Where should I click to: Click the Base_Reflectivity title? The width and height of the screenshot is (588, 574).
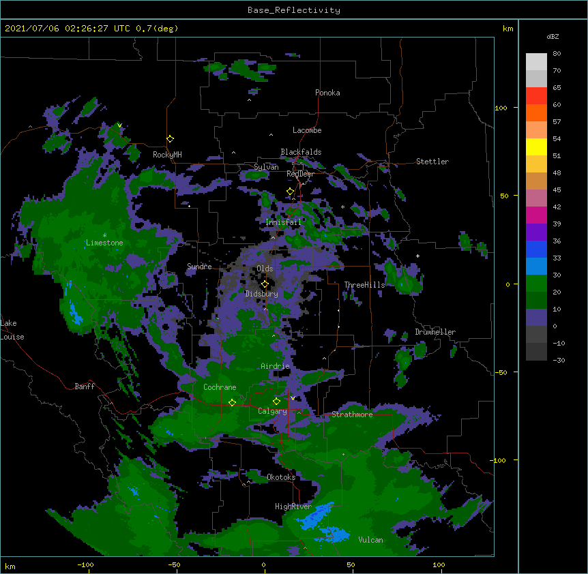294,10
